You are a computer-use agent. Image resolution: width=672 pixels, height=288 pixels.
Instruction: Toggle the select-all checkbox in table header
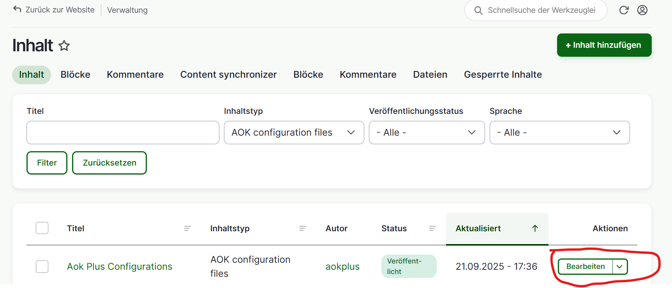(42, 228)
